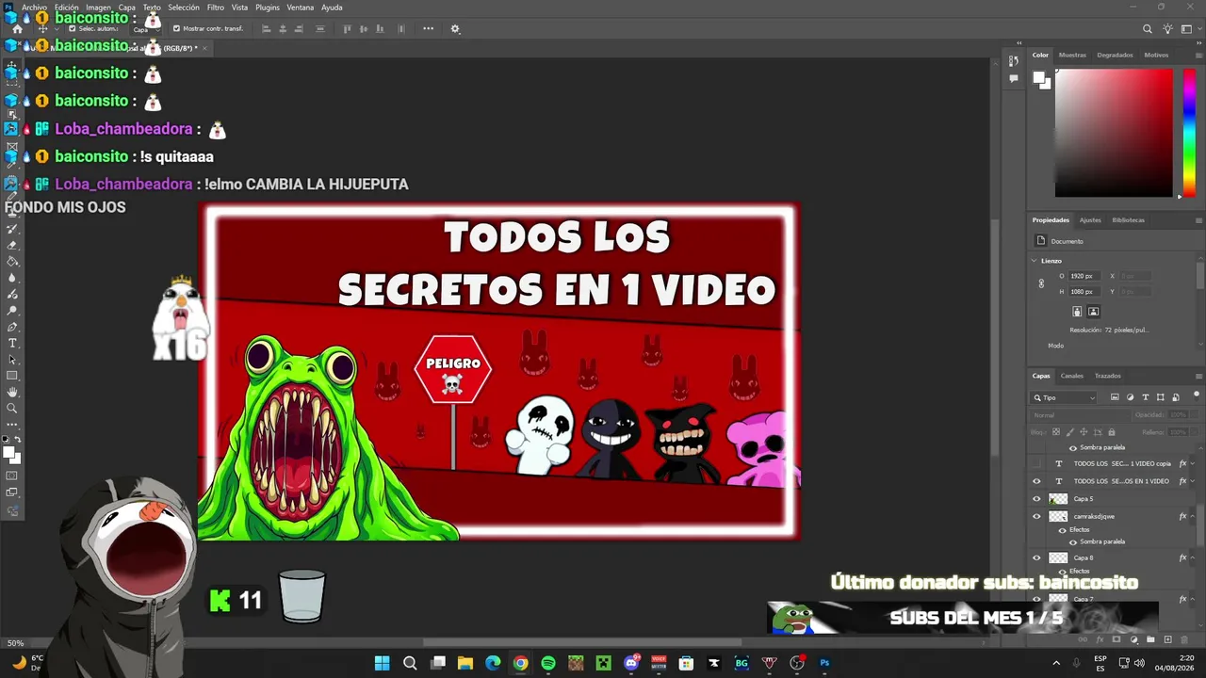
Task: Click the Home icon in options bar
Action: coord(17,29)
